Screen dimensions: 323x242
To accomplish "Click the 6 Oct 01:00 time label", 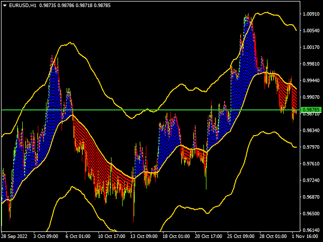I will click(x=78, y=236).
